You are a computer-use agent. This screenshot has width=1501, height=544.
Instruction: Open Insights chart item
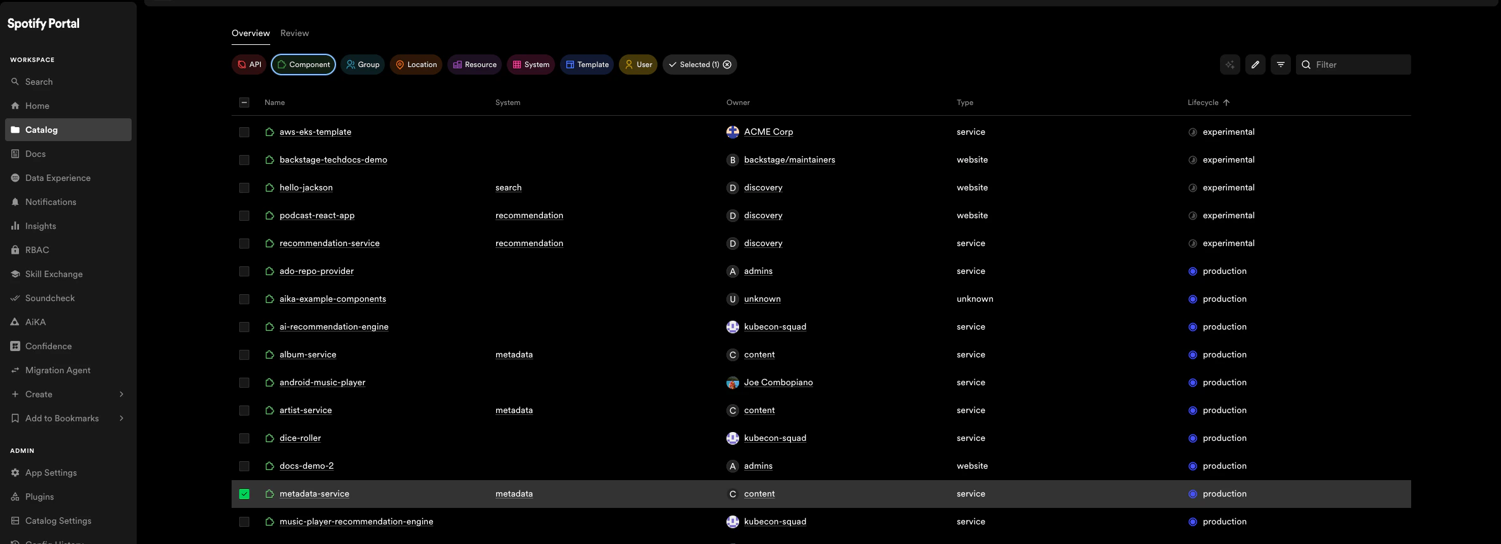point(68,226)
